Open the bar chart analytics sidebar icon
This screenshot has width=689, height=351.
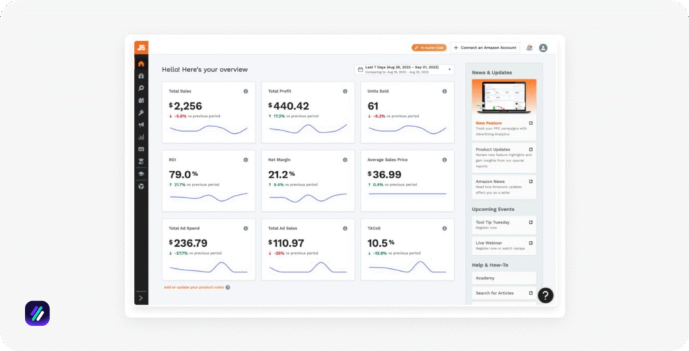pos(141,136)
